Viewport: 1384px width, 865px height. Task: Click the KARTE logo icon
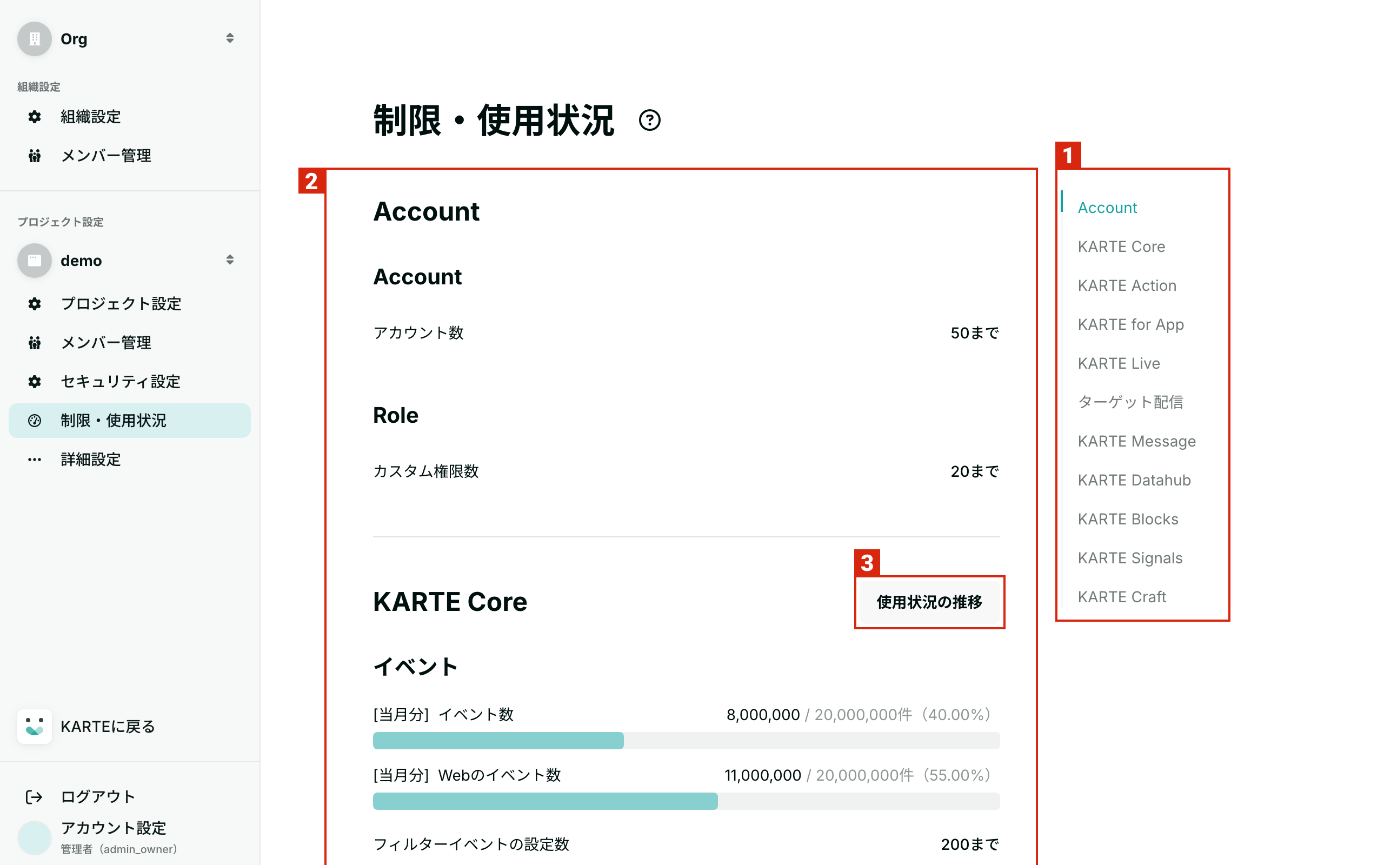pyautogui.click(x=34, y=727)
